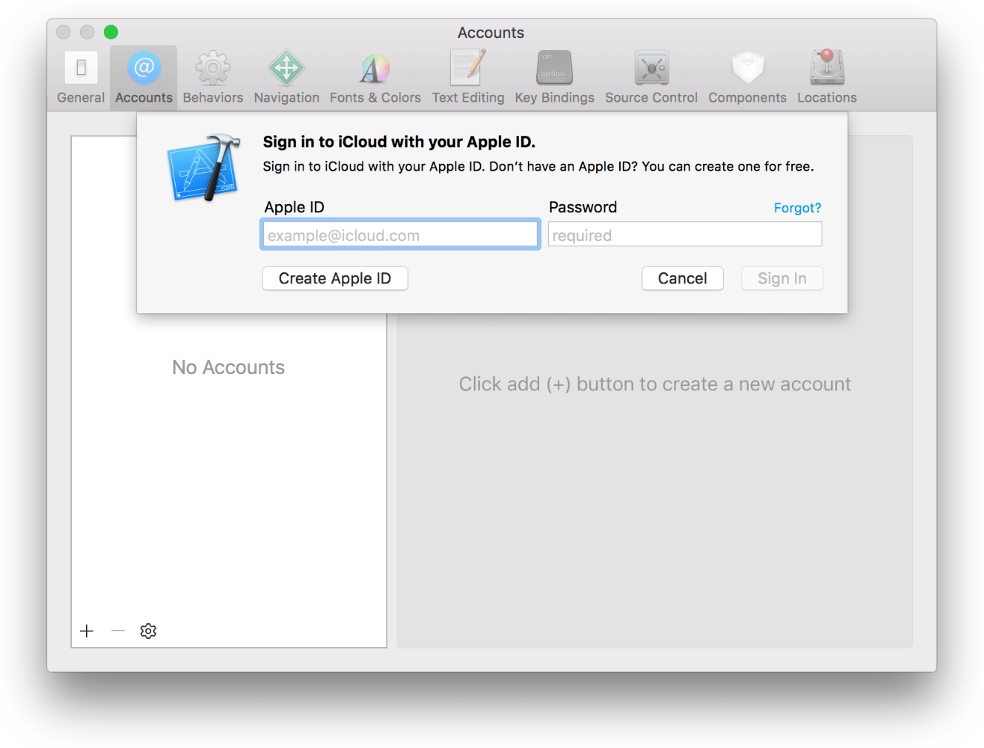The width and height of the screenshot is (984, 748).
Task: Switch to the Navigation preferences
Action: click(286, 74)
